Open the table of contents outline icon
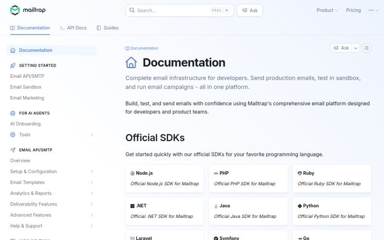This screenshot has width=384, height=240. 367,48
